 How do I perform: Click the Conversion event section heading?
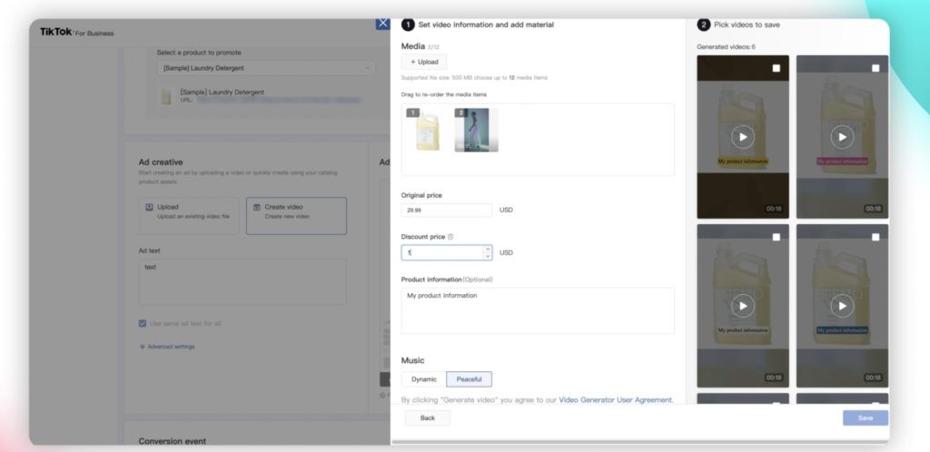pyautogui.click(x=173, y=441)
